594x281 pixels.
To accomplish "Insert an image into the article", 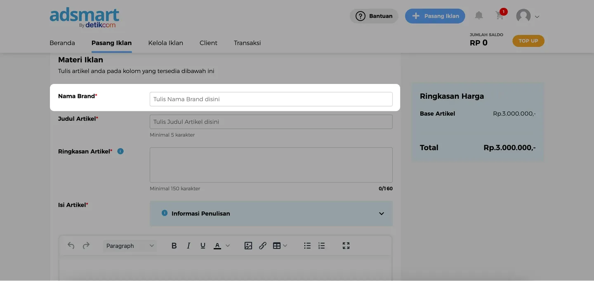I will (248, 246).
